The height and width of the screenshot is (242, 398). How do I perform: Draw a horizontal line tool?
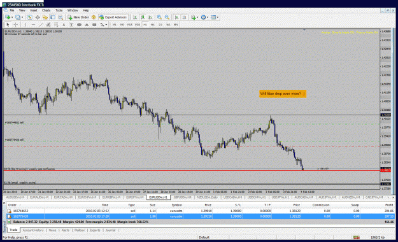point(33,25)
